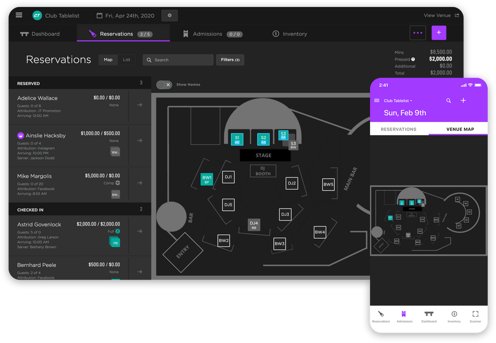496x343 pixels.
Task: Open the Club Tablelist venue dropdown in mobile header
Action: point(398,101)
